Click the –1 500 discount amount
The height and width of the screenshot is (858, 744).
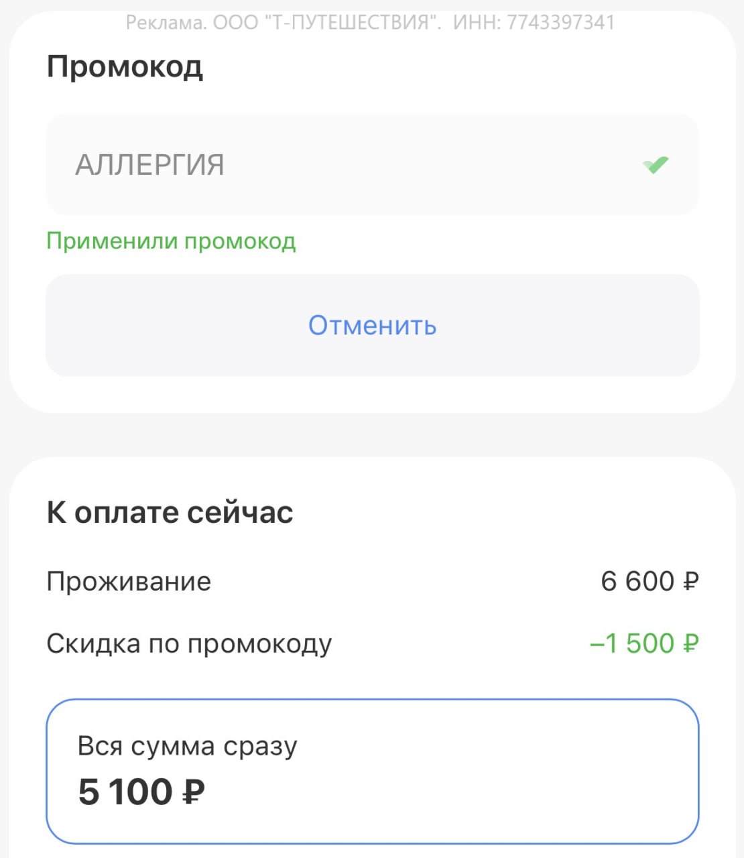pyautogui.click(x=632, y=643)
